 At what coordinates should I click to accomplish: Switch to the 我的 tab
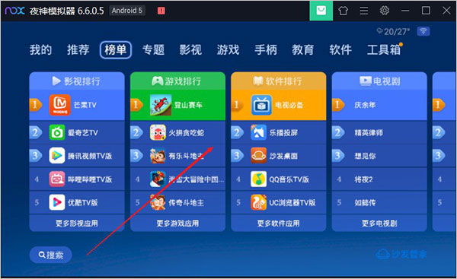[x=40, y=49]
